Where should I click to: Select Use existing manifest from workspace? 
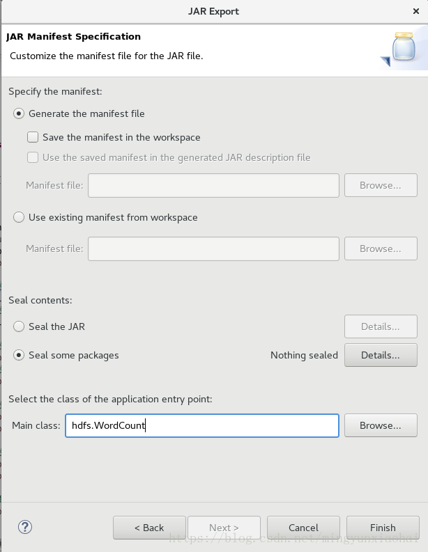19,217
